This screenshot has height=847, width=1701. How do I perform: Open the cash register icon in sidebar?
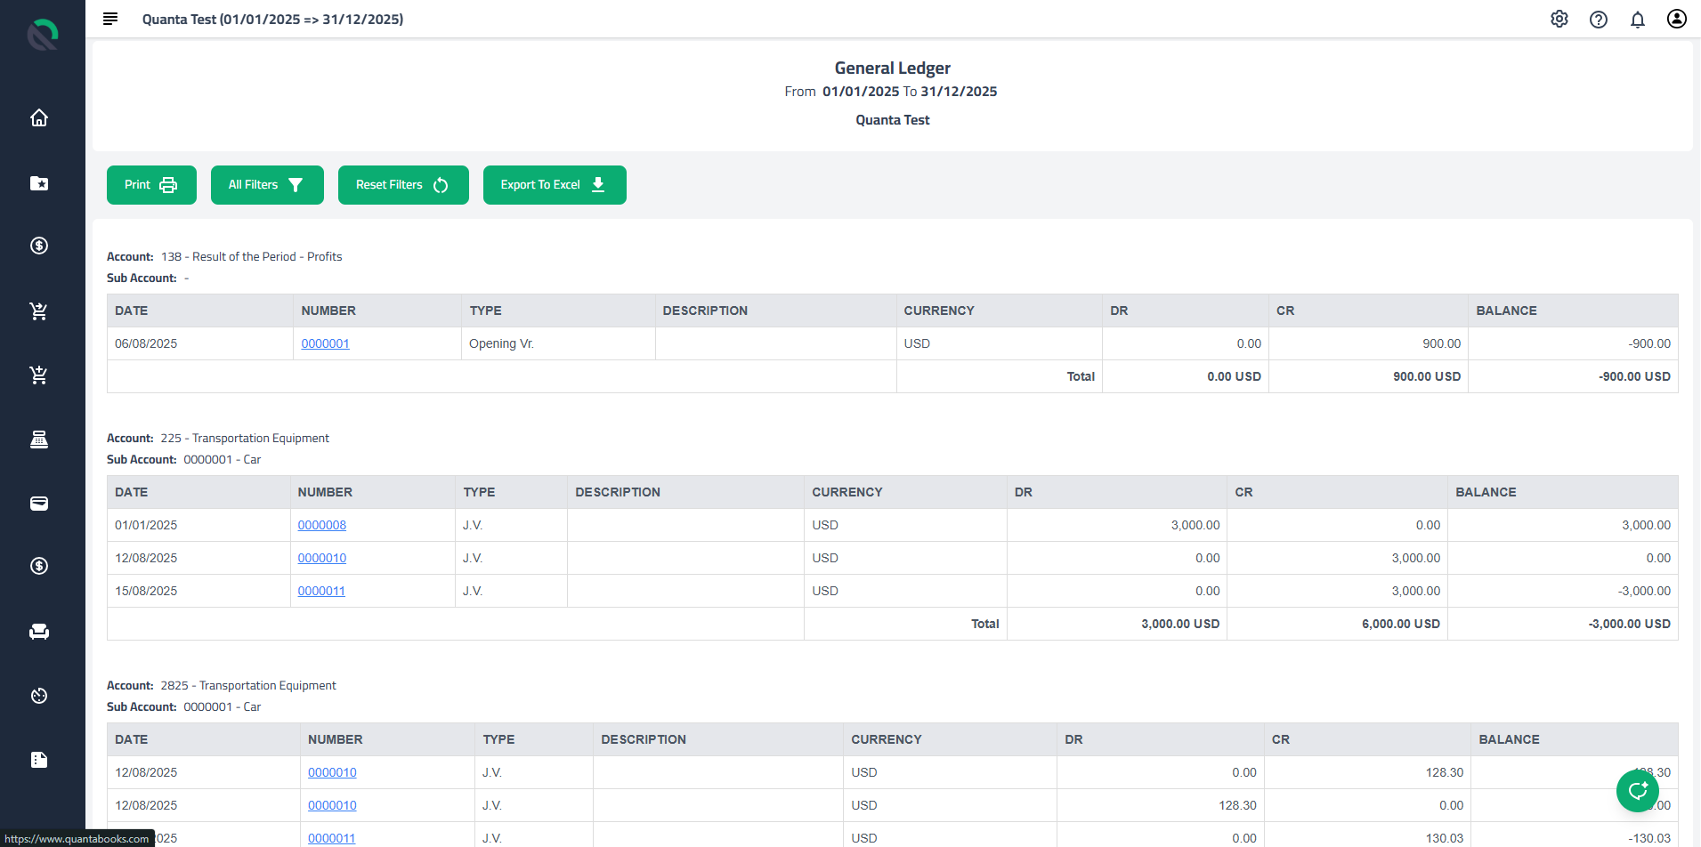(x=39, y=439)
